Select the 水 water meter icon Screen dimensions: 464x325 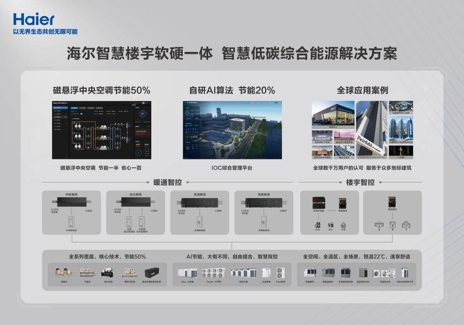378,225
